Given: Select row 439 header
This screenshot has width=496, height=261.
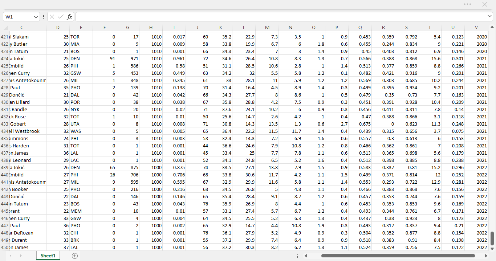Looking at the screenshot, I should pos(4,167).
